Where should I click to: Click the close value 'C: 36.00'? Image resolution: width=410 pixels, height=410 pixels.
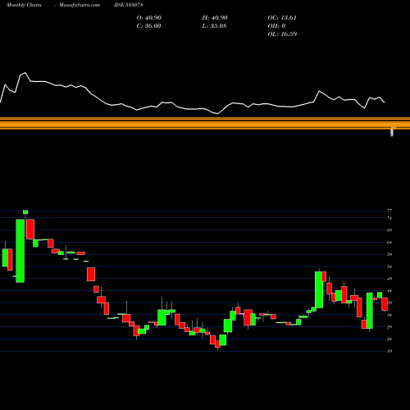pyautogui.click(x=148, y=26)
